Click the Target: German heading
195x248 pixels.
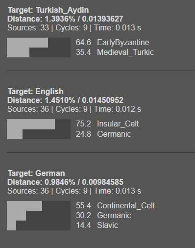tap(36, 173)
